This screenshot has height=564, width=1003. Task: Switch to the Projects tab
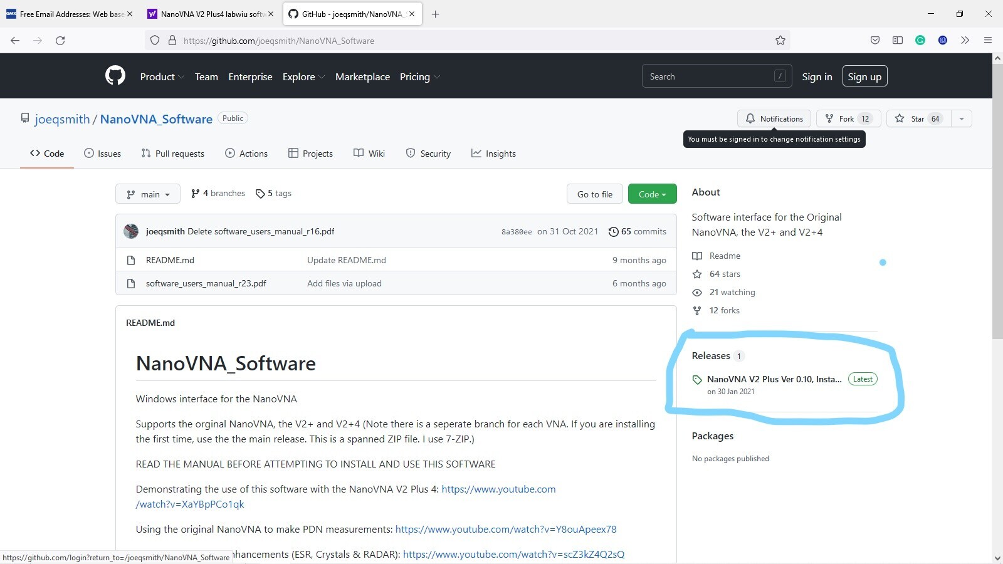[310, 154]
